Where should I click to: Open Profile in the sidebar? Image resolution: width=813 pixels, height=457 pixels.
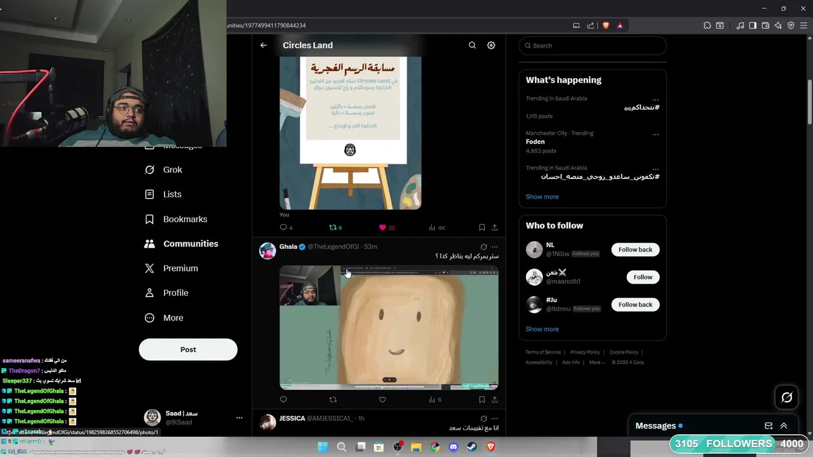tap(166, 293)
